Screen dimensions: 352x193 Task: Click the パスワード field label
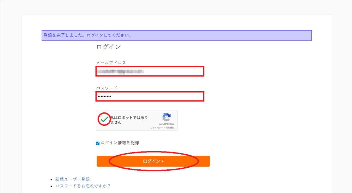click(x=107, y=88)
